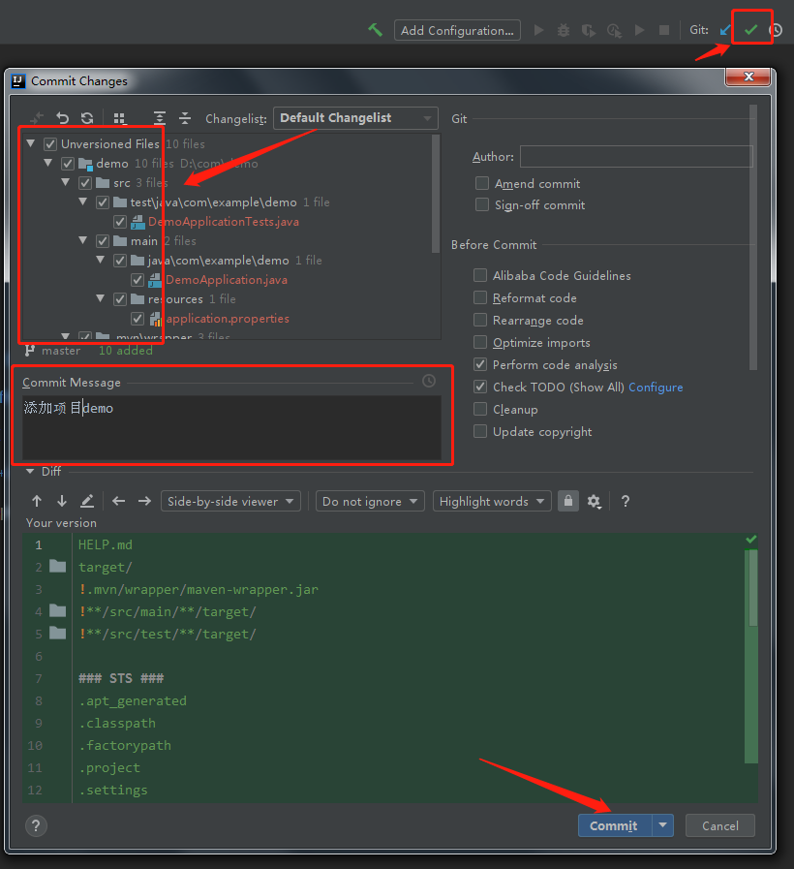Enable the Cleanup checkbox
Image resolution: width=794 pixels, height=869 pixels.
480,409
